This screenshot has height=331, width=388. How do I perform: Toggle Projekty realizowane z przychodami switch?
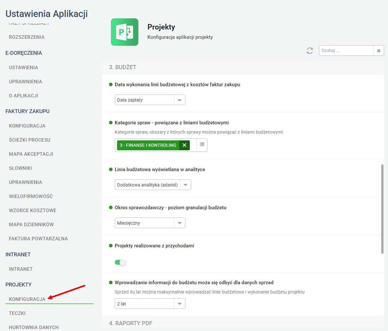coord(121,262)
